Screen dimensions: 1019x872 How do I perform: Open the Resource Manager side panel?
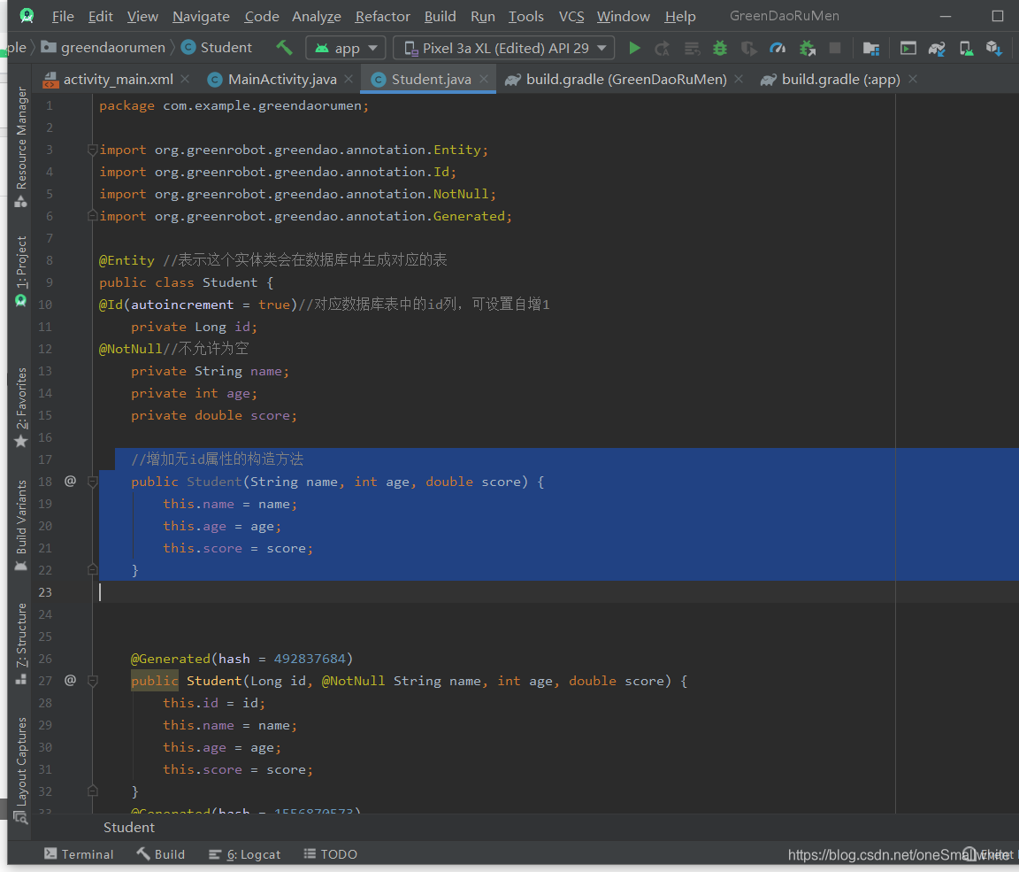(21, 147)
